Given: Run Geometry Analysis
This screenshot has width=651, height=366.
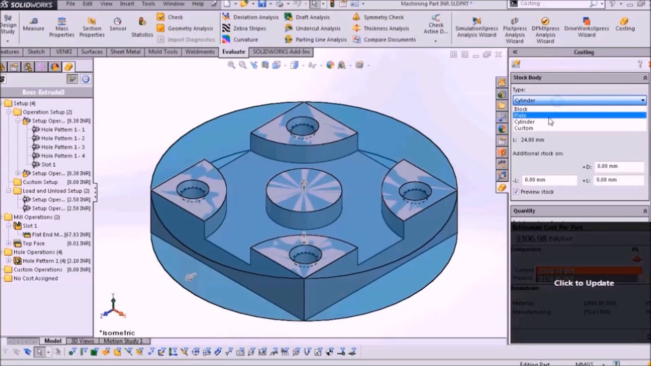Looking at the screenshot, I should [185, 28].
